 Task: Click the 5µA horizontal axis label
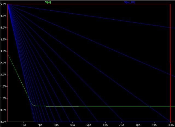point(89,124)
